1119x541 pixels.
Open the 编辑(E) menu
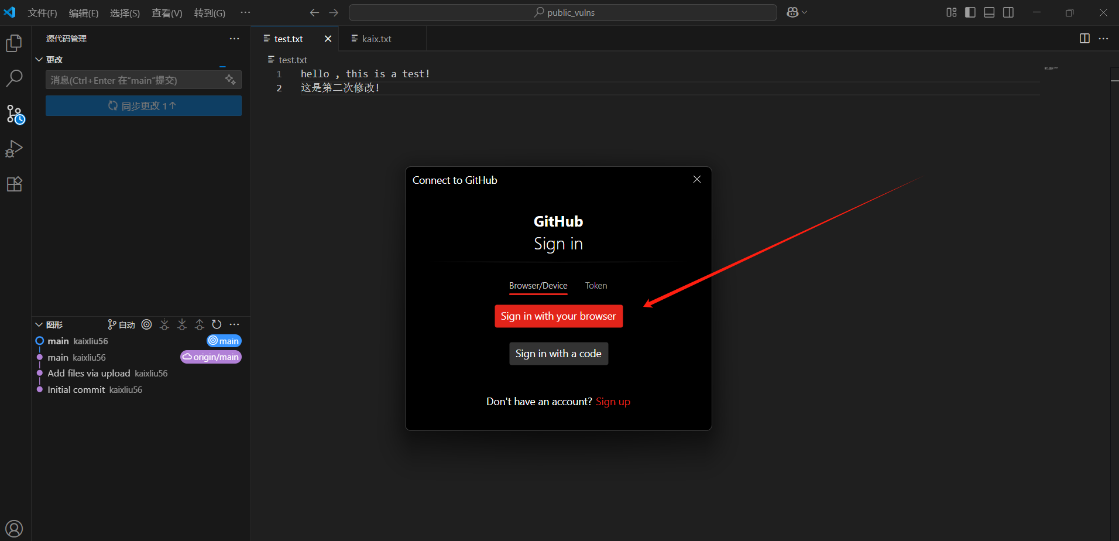pyautogui.click(x=84, y=13)
